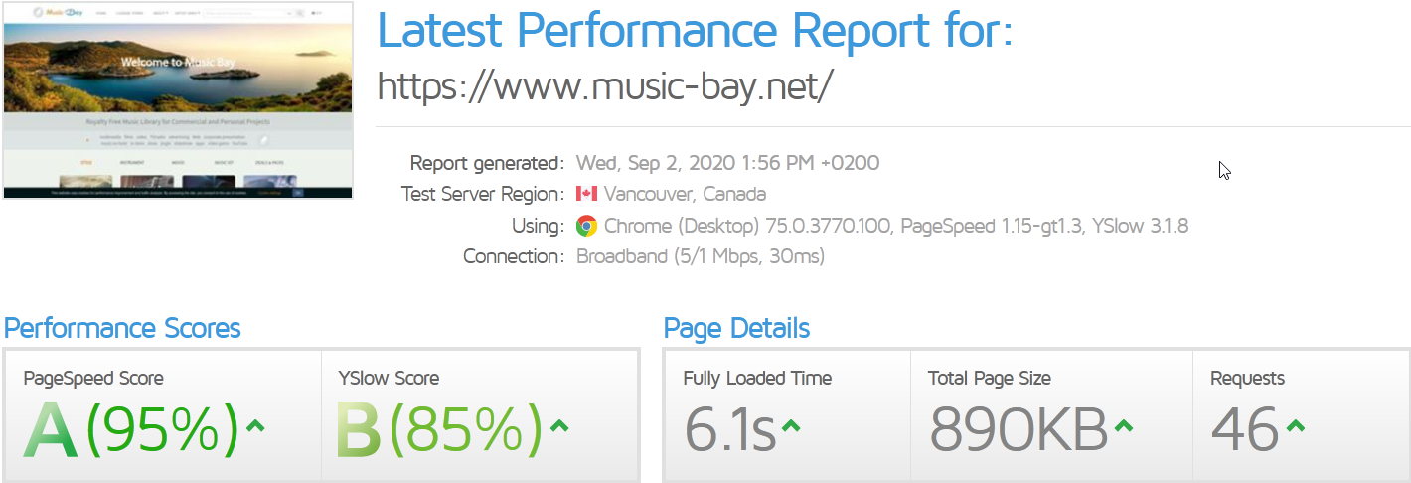The image size is (1411, 483).
Task: Open the music-bay.net site screenshot thumbnail
Action: pos(179,99)
